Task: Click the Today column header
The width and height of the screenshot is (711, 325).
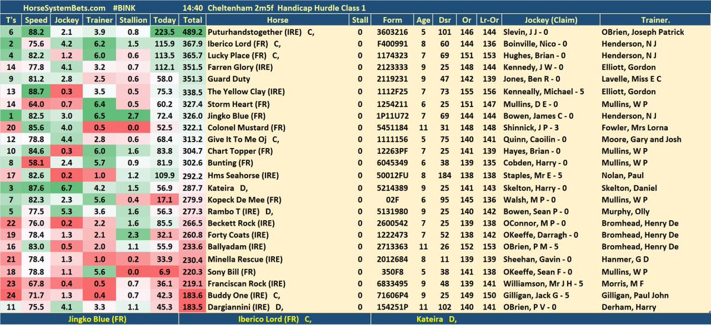Action: tap(164, 20)
